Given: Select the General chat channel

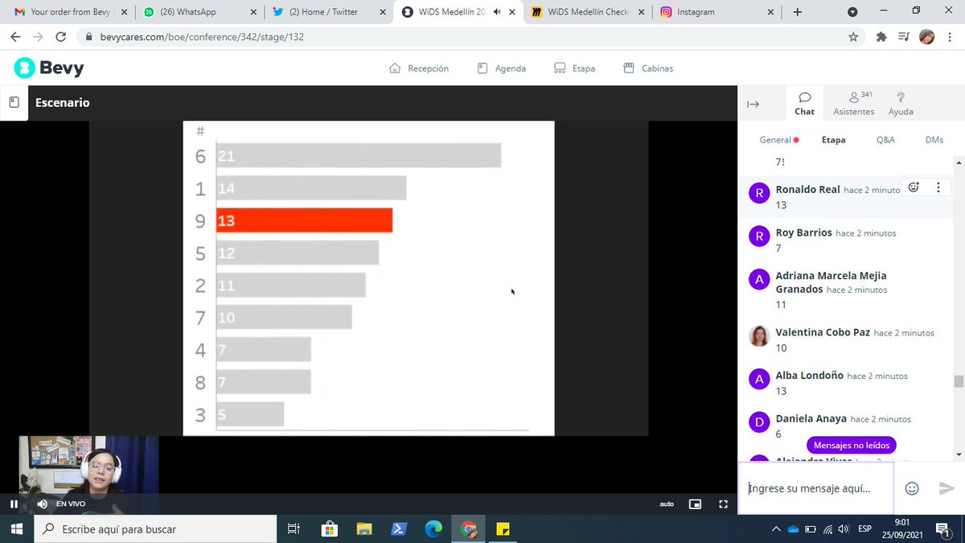Looking at the screenshot, I should click(778, 140).
